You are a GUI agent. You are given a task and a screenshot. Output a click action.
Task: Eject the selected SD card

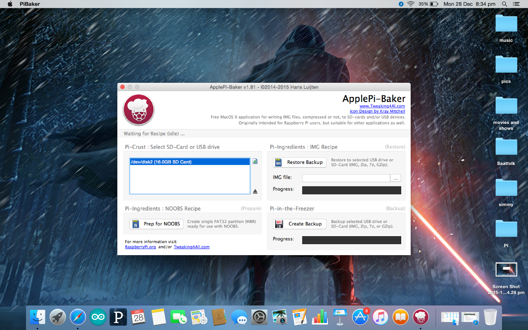click(x=255, y=191)
